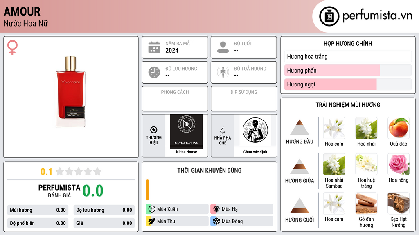Screen dimensions: 419x235
Task: Click the Hoa cam image under Hương đầu
Action: click(x=334, y=128)
